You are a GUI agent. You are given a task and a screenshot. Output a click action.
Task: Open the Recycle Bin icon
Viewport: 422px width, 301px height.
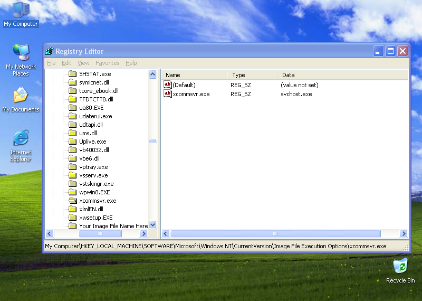tap(400, 266)
